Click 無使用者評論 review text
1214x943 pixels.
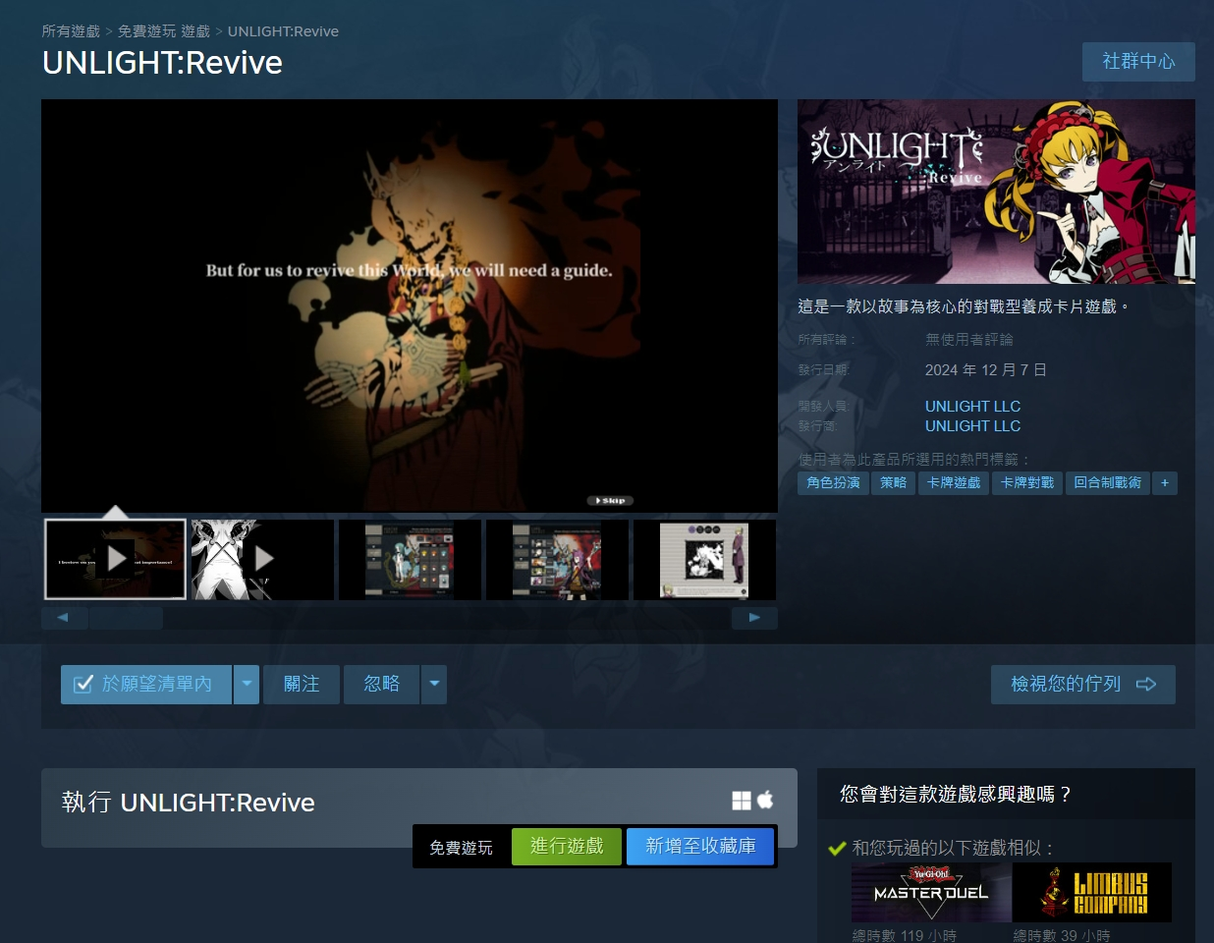[969, 339]
